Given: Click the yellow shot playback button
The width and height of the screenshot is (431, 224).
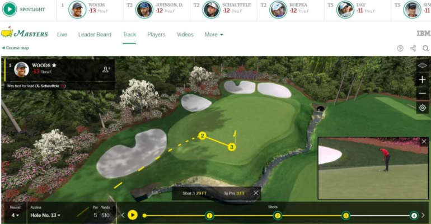Looking at the screenshot, I should pyautogui.click(x=133, y=215).
